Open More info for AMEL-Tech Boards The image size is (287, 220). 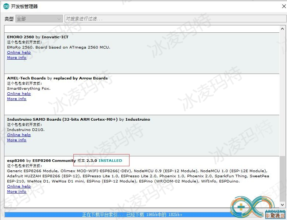point(17,99)
